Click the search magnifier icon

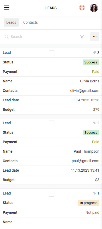tap(7, 37)
